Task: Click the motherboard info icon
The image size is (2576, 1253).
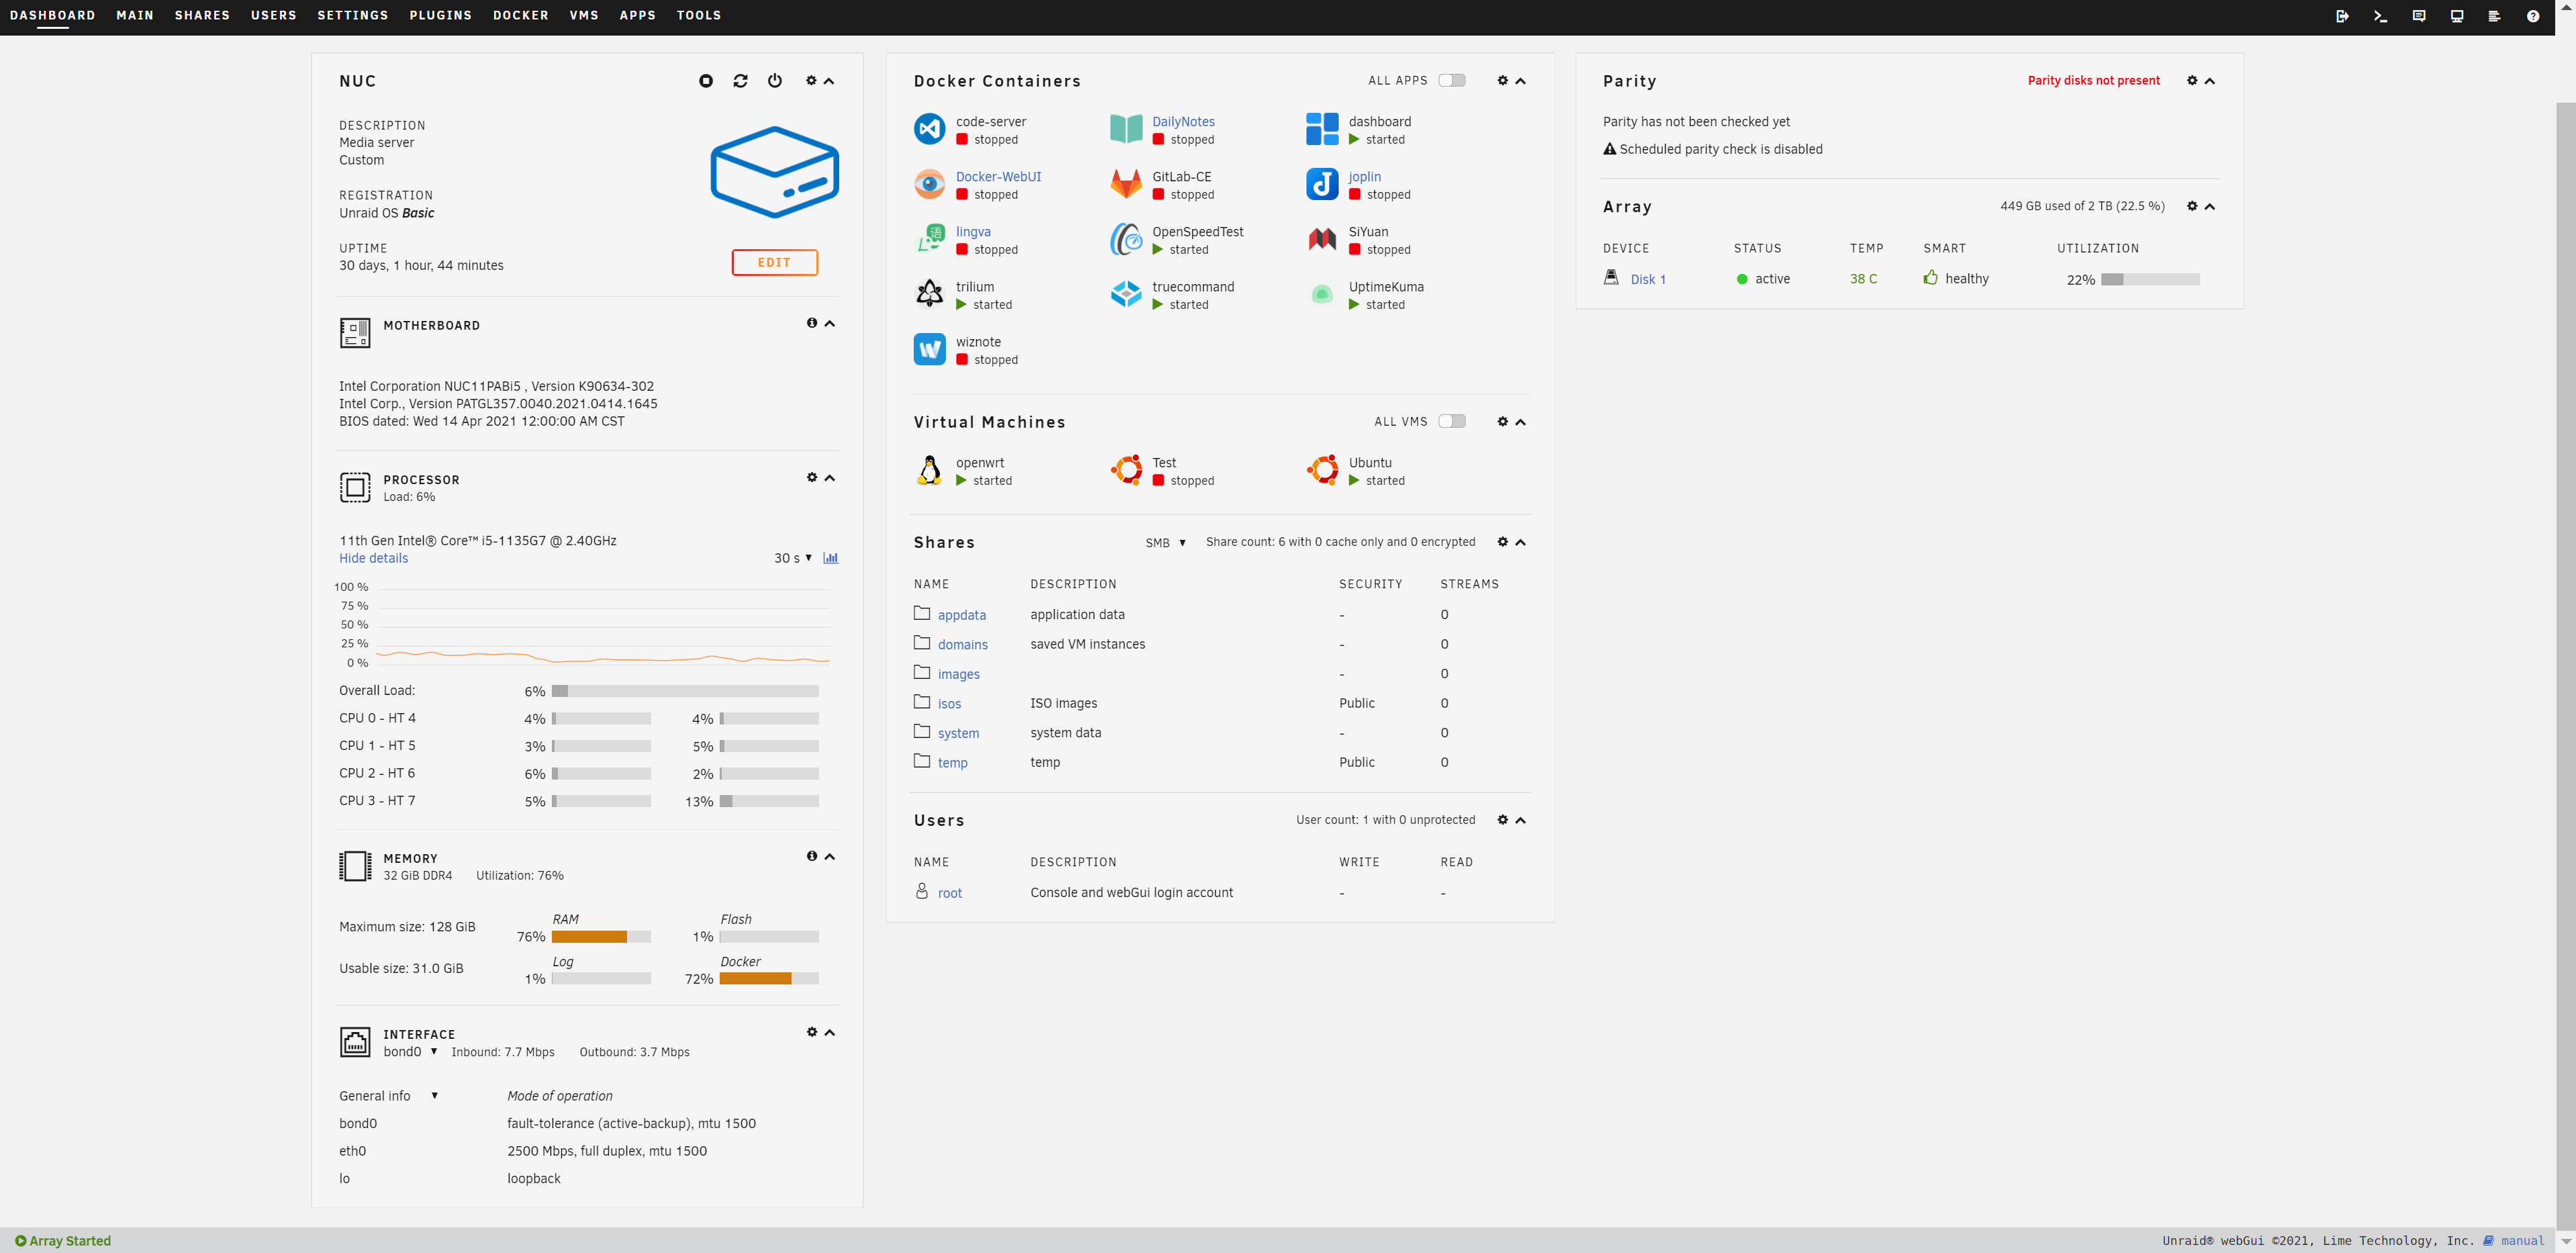Action: [812, 323]
